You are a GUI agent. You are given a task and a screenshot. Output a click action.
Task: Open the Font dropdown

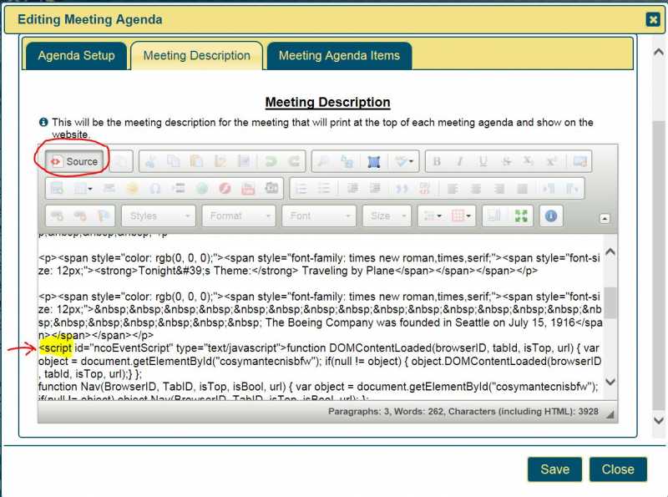[x=319, y=216]
